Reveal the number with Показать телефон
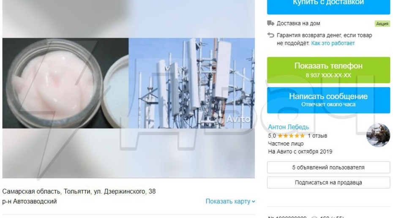Screen dimensions: 393x218 coord(328,70)
